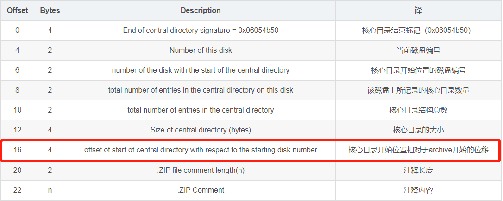Click 'Size of central directory (bytes)' cell
Screen dimensions: 503x201
pos(201,130)
